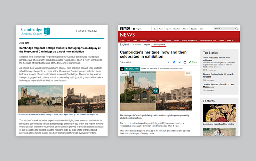Open 'A mother's heart-breaking choice' headline link
Viewport: 256px width, 161px height.
click(x=219, y=124)
